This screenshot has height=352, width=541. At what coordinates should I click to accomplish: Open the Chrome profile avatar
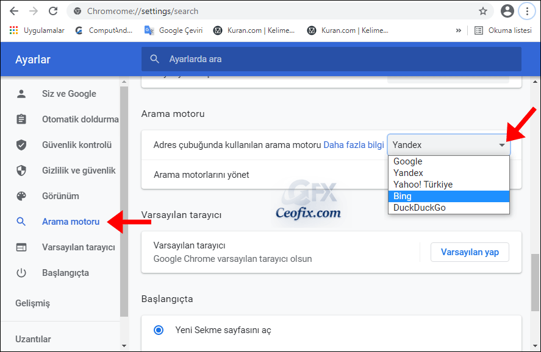[x=507, y=11]
